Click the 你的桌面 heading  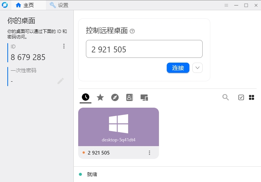(21, 21)
